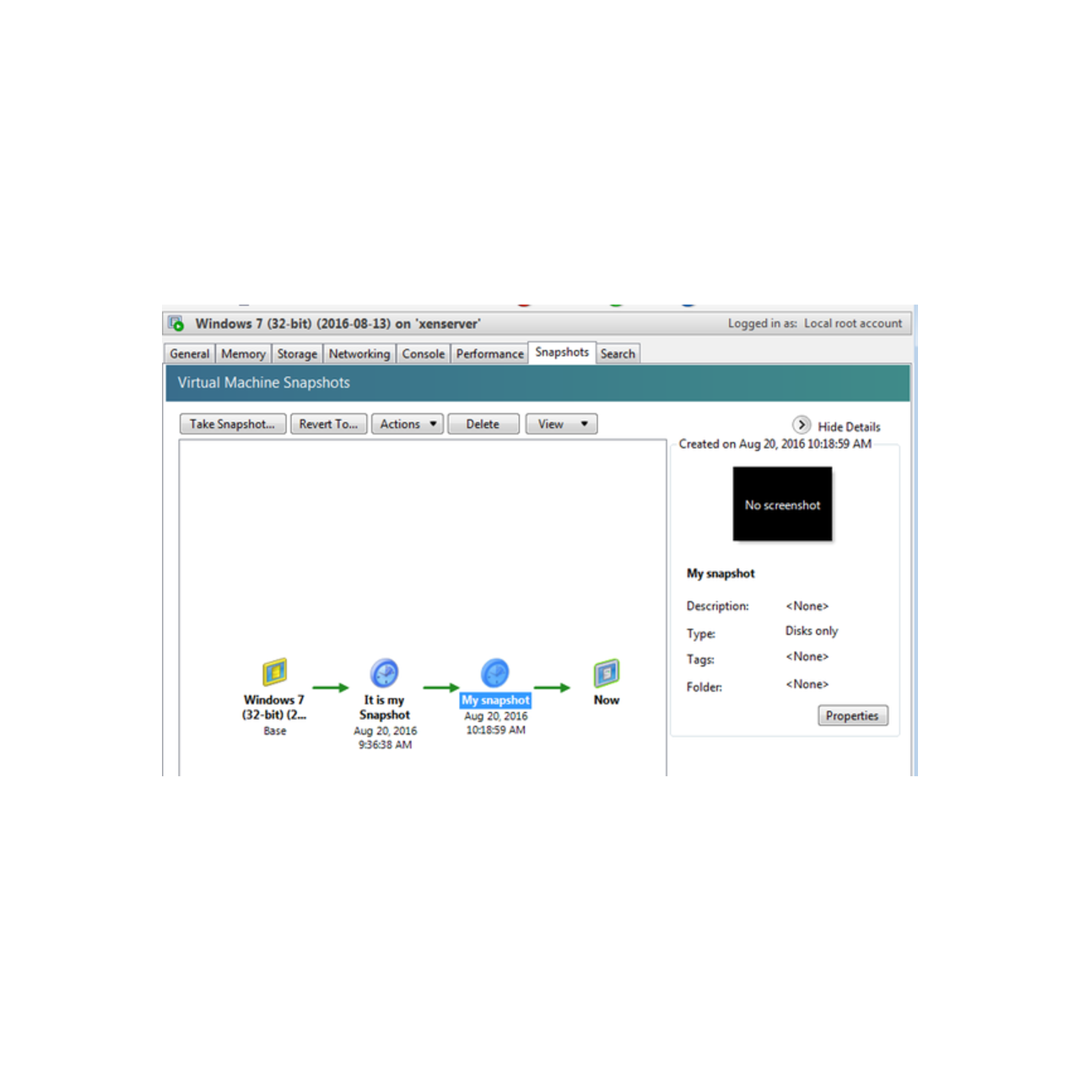Screen dimensions: 1080x1080
Task: Select the Windows 7 base VM icon
Action: click(274, 672)
